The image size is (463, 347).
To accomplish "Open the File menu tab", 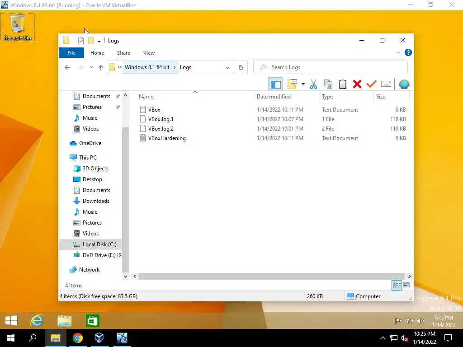I will click(71, 53).
